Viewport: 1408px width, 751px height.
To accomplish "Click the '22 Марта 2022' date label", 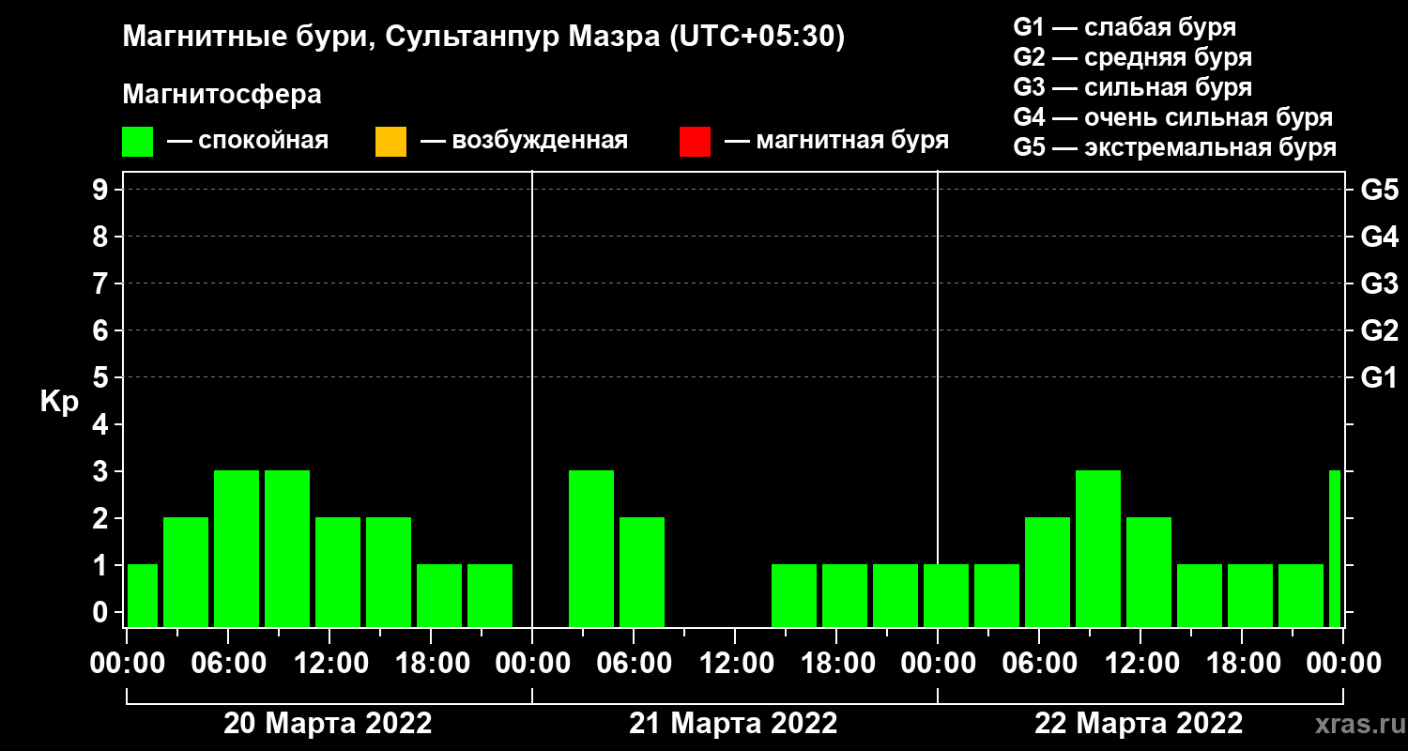I will point(1139,724).
